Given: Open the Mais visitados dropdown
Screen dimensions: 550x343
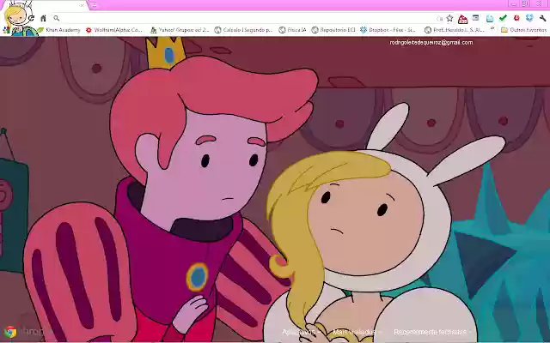Looking at the screenshot, I should (x=357, y=332).
